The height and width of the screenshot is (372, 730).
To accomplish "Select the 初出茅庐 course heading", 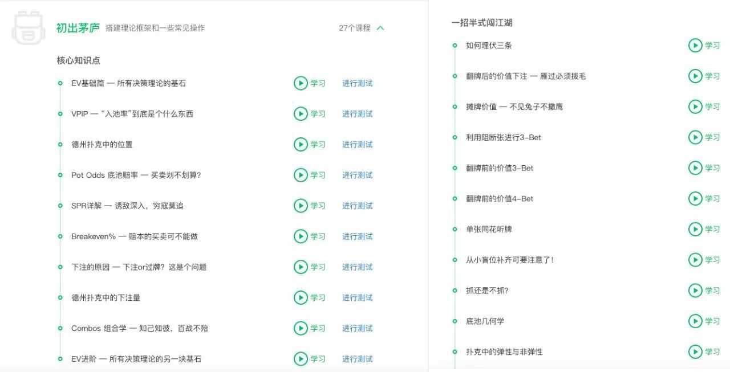I will point(78,28).
